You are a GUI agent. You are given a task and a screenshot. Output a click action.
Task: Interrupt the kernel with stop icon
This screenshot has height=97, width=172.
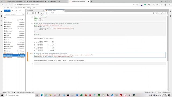click(44, 13)
